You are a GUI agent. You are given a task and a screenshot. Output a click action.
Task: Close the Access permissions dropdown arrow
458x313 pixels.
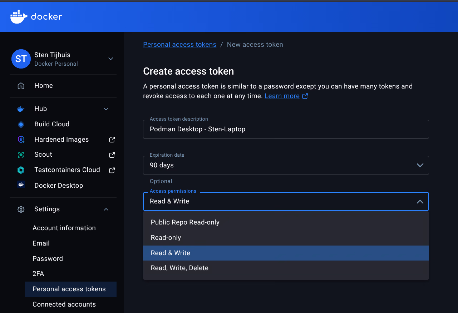(x=420, y=202)
